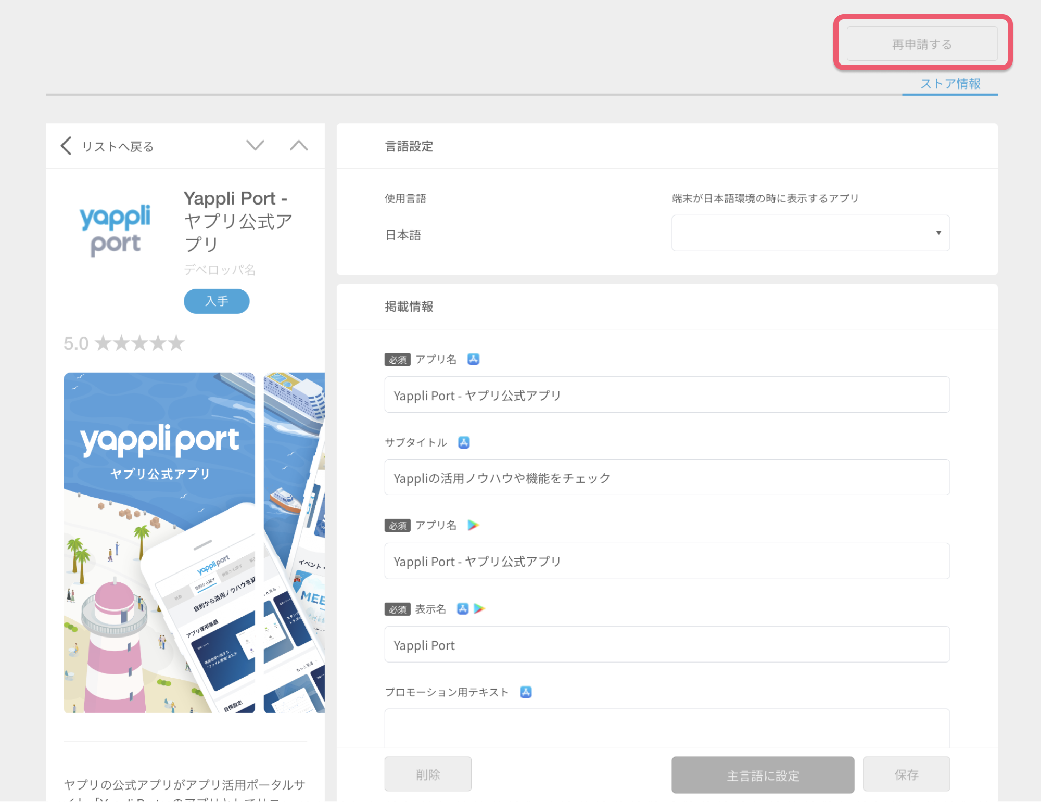Click the デベロッパ名 text in preview
1041x802 pixels.
(220, 270)
